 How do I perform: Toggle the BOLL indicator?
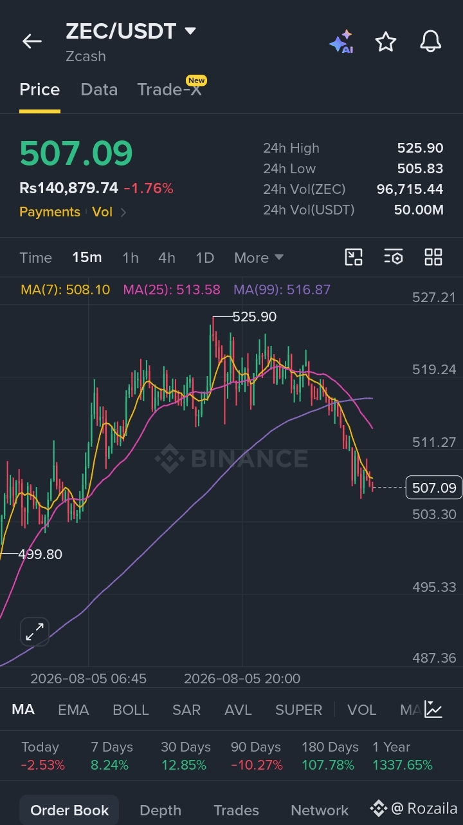pos(131,710)
